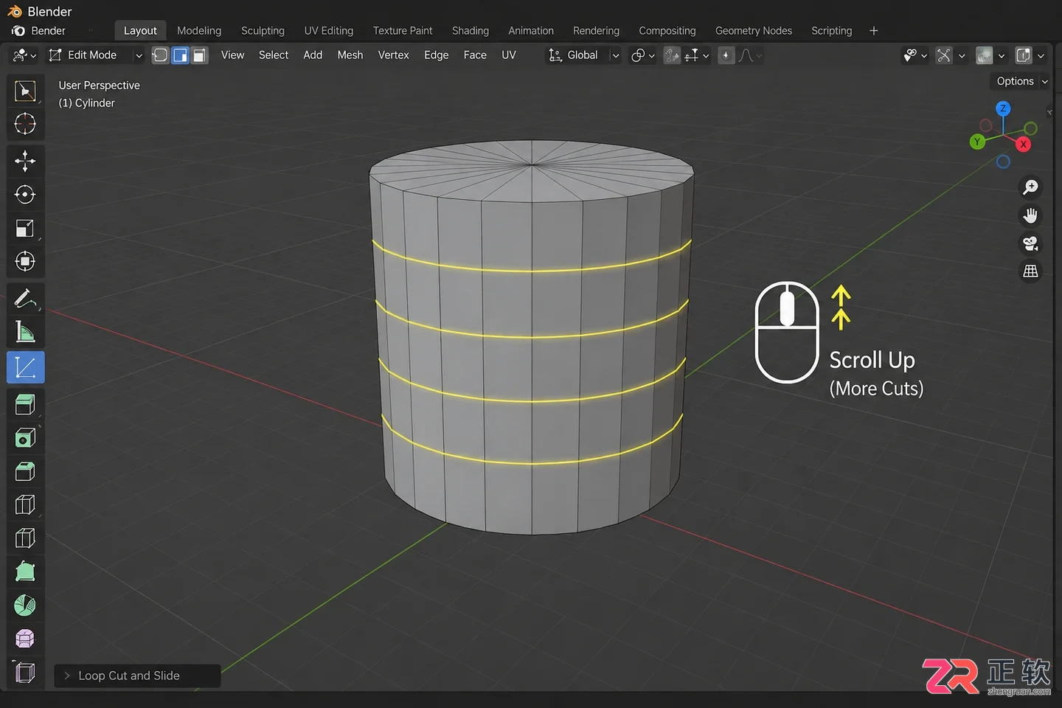The image size is (1062, 708).
Task: Activate the combined Transform tool
Action: [x=25, y=262]
